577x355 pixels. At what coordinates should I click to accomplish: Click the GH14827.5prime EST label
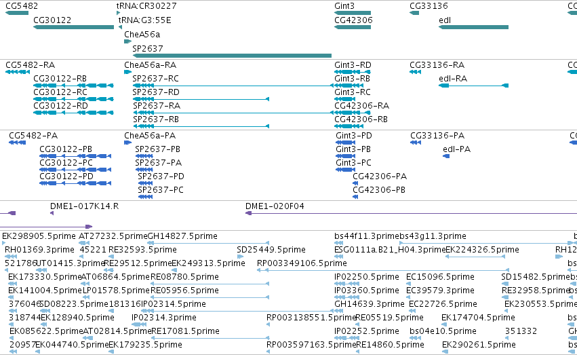click(x=182, y=236)
